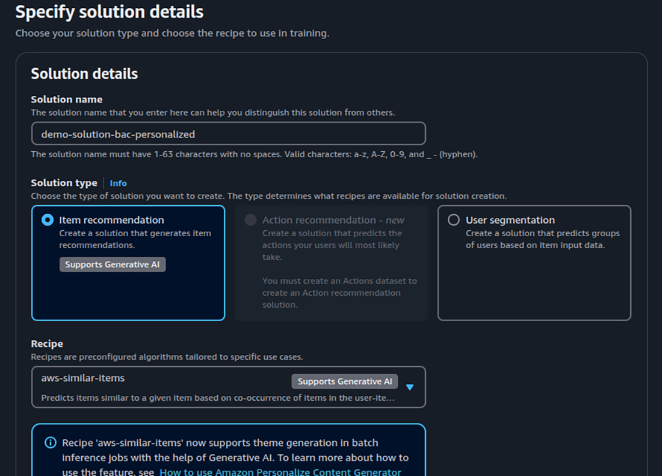This screenshot has height=476, width=662.
Task: Select the Item recommendation radio button
Action: click(x=48, y=220)
